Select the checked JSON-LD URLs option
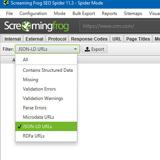This screenshot has width=160, height=160. point(46,127)
